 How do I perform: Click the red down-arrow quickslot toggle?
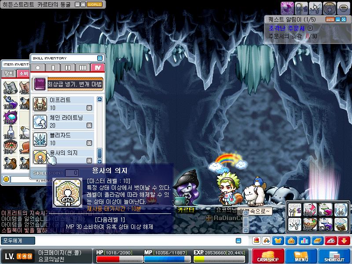point(344,241)
